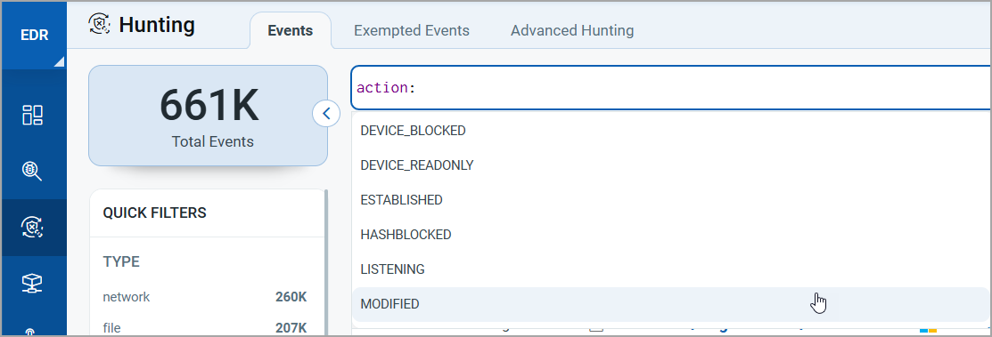Filter by network type quick filter
Image resolution: width=992 pixels, height=337 pixels.
coord(204,297)
